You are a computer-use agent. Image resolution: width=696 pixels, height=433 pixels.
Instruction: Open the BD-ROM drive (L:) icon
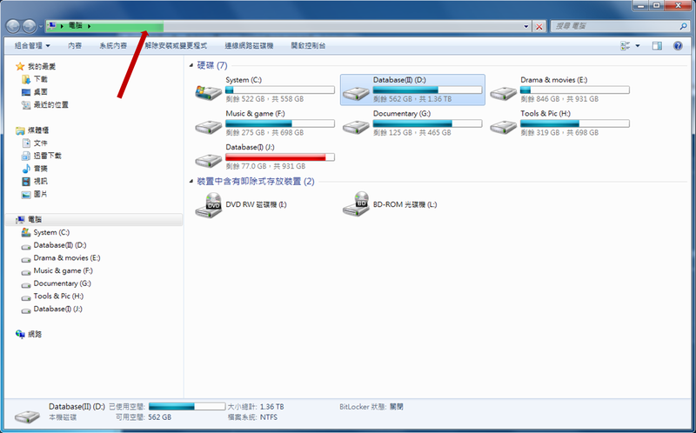click(x=356, y=204)
